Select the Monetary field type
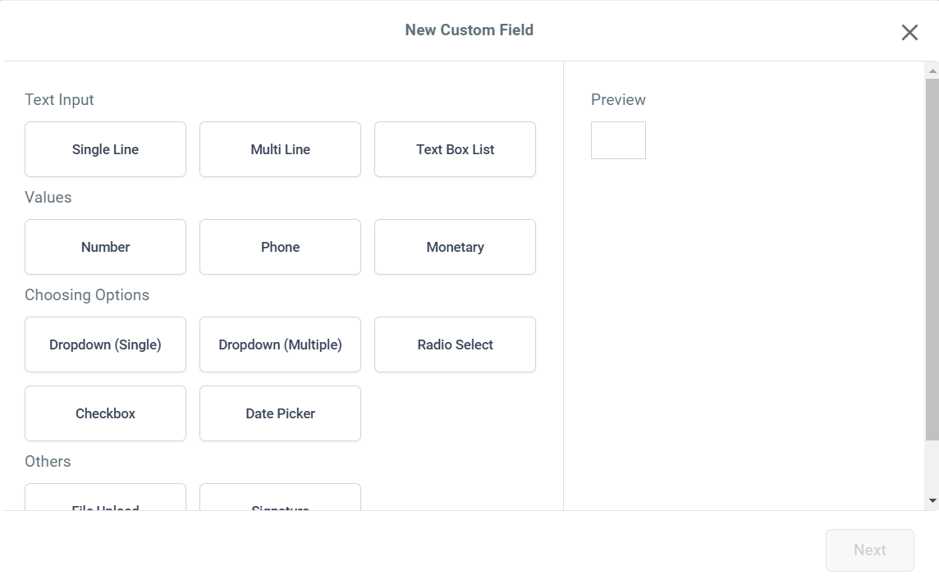This screenshot has height=584, width=939. (455, 247)
